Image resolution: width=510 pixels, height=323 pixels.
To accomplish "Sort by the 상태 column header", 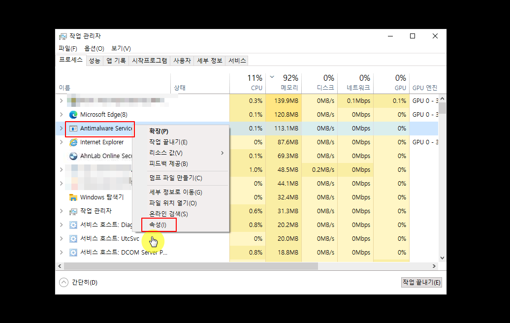I will click(x=200, y=83).
